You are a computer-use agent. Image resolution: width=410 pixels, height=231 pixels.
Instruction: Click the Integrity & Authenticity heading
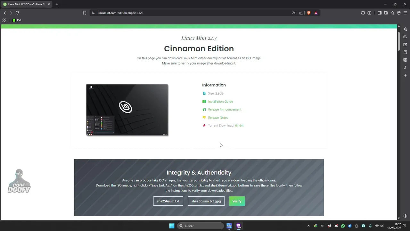tap(199, 173)
